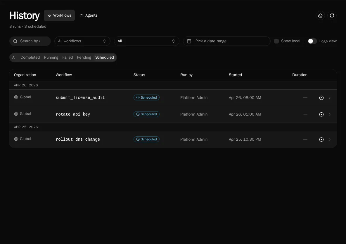Viewport: 346px width, 244px height.
Task: Click the Scheduled badge on rollout_dns_change
Action: tap(146, 139)
